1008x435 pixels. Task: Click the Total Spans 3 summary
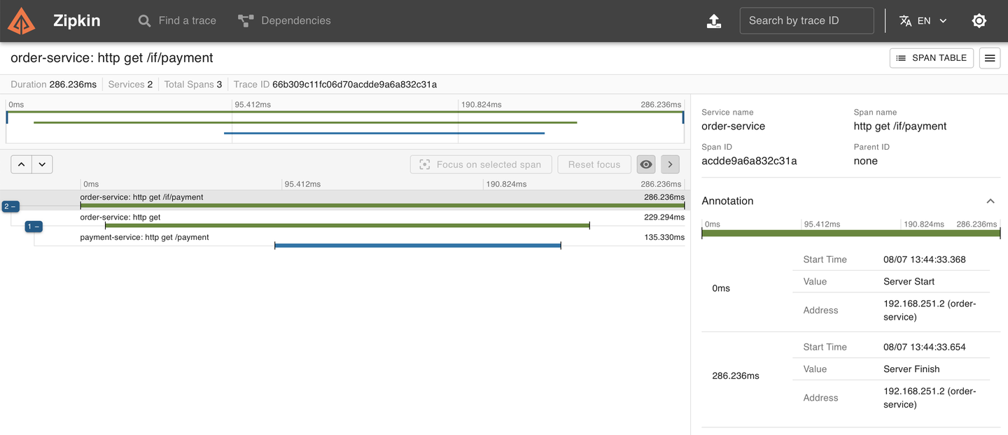(193, 85)
